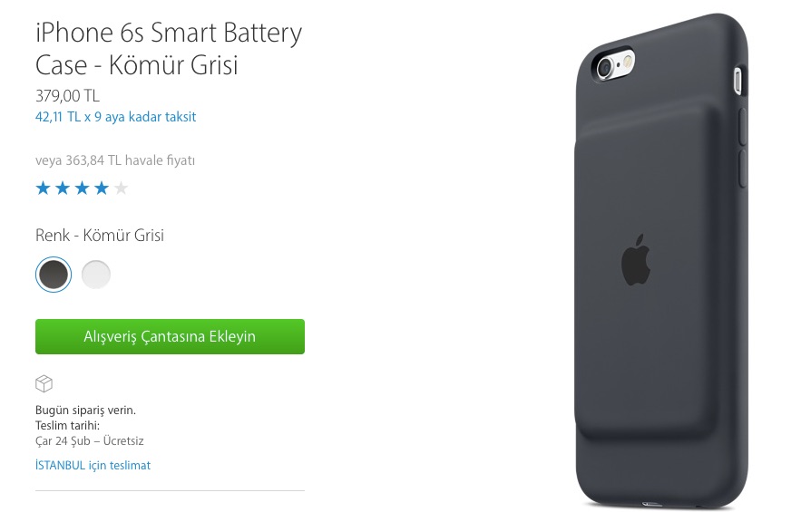Click the Renk - Kömür Grisi label
The width and height of the screenshot is (801, 512).
[x=100, y=236]
